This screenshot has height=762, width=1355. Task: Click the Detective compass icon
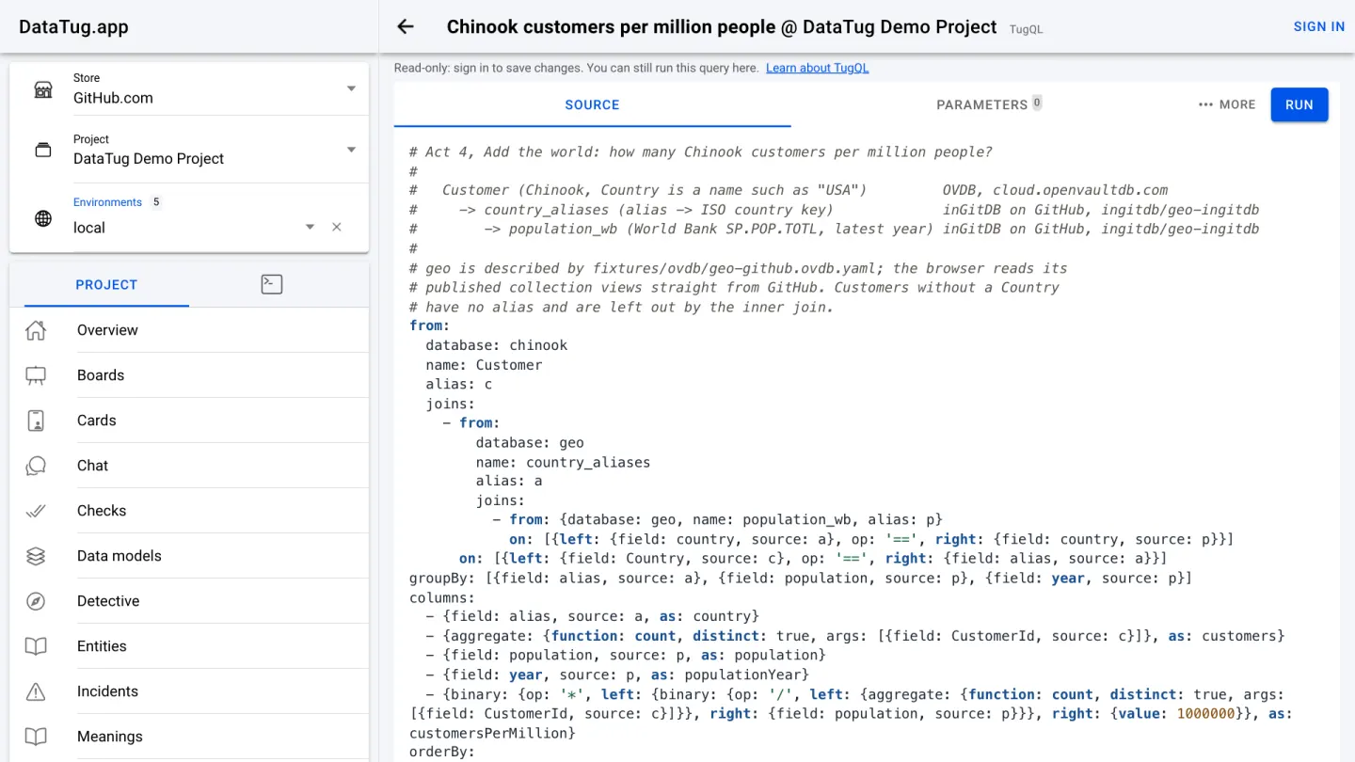[36, 601]
